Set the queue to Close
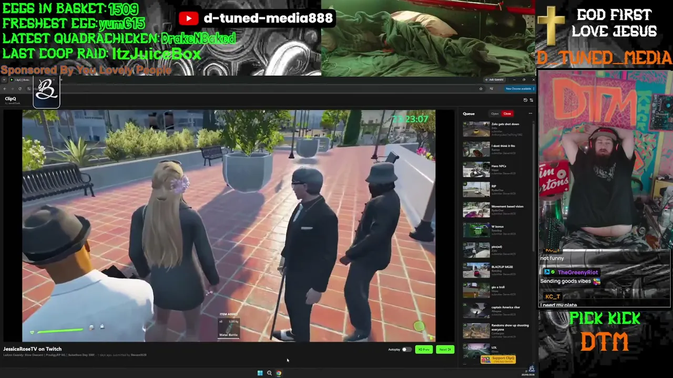The width and height of the screenshot is (673, 378). [x=507, y=113]
